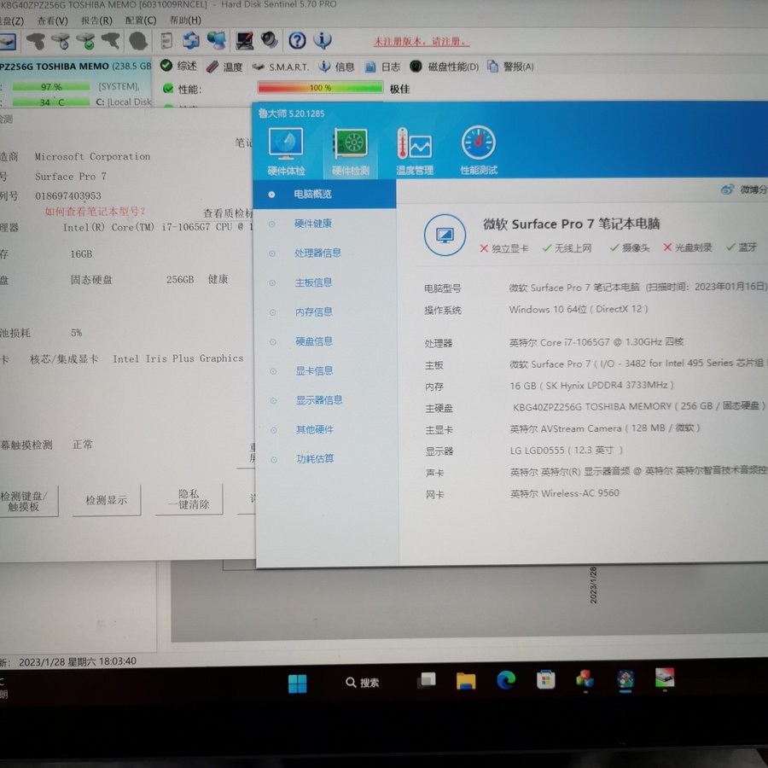Switch to the 日志 tab
Viewport: 768px width, 768px height.
[x=382, y=67]
